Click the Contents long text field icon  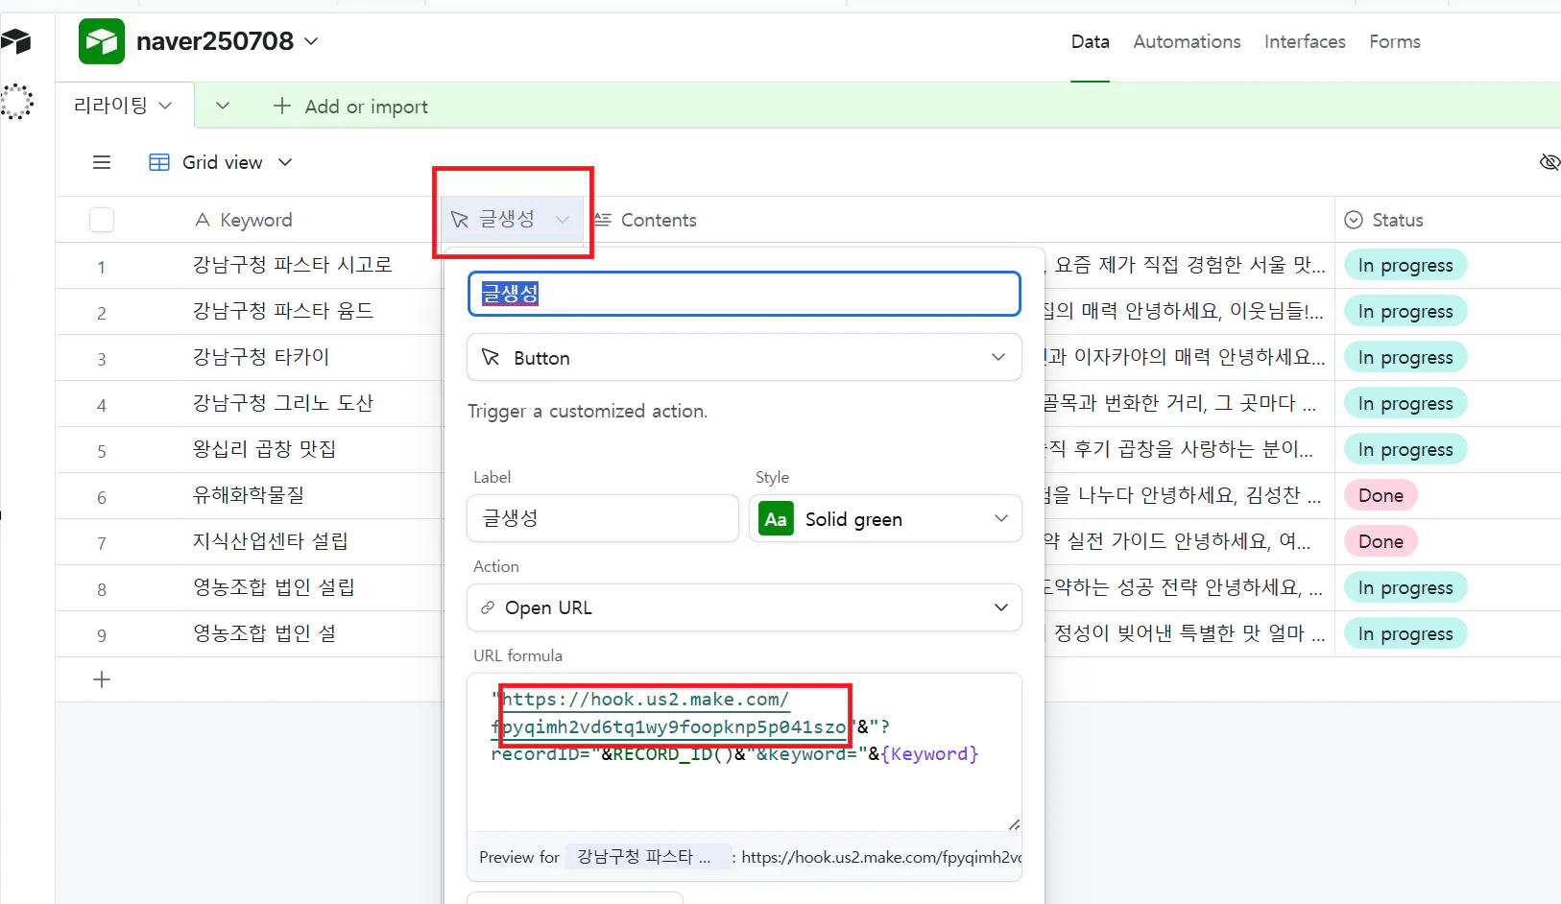click(x=602, y=220)
